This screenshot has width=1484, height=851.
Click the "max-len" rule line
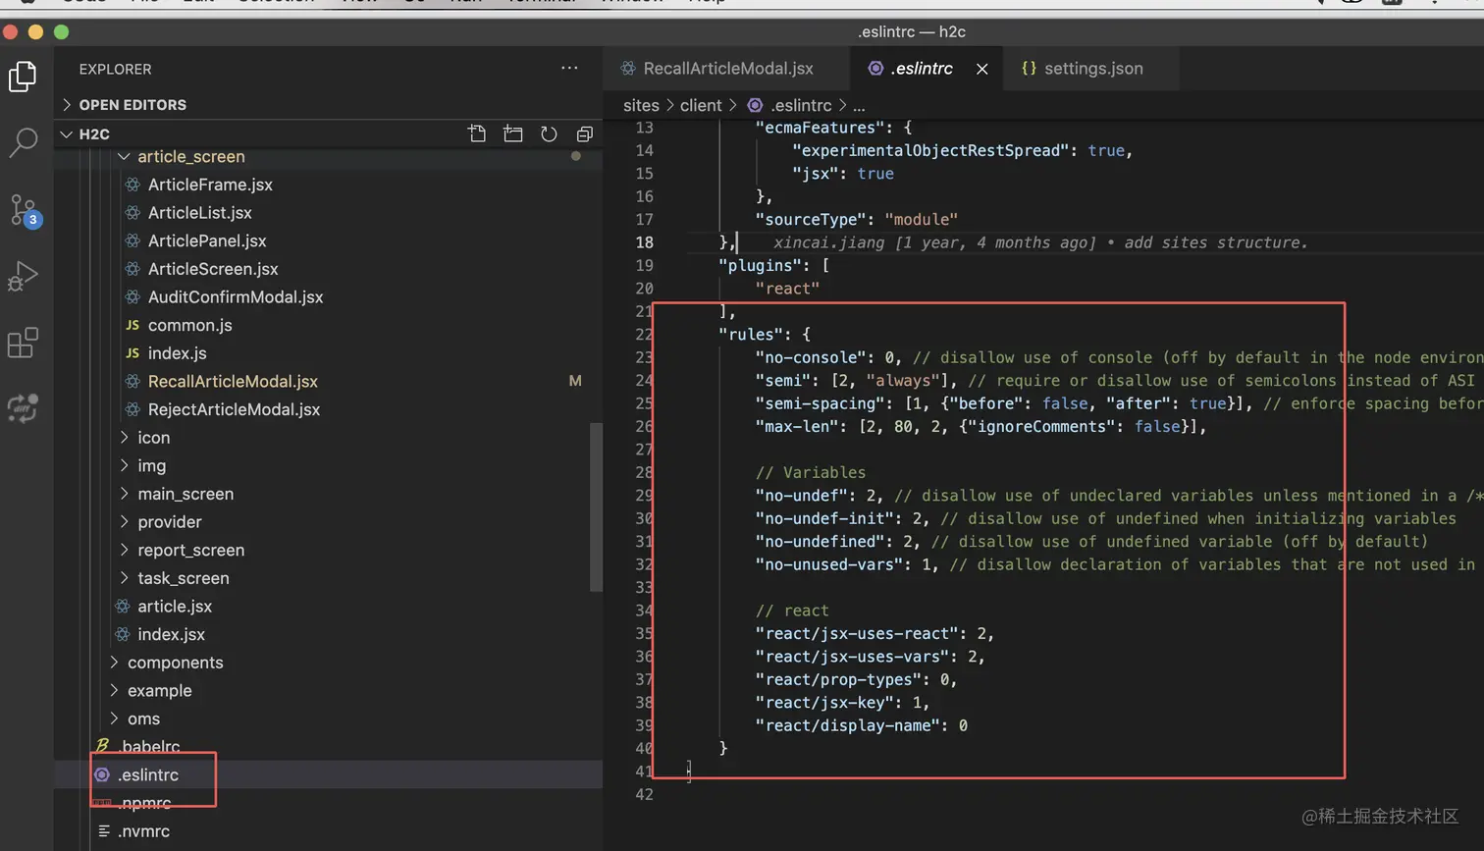(980, 427)
